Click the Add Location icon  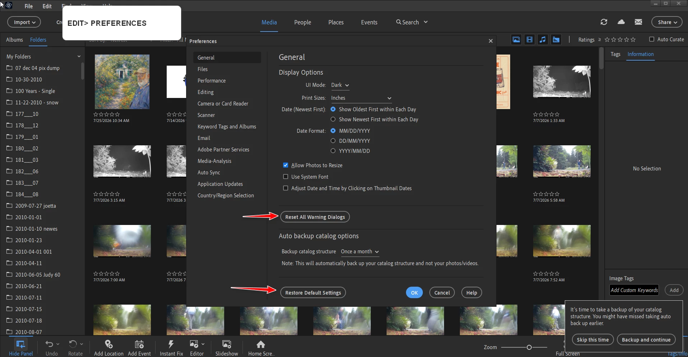tap(108, 344)
